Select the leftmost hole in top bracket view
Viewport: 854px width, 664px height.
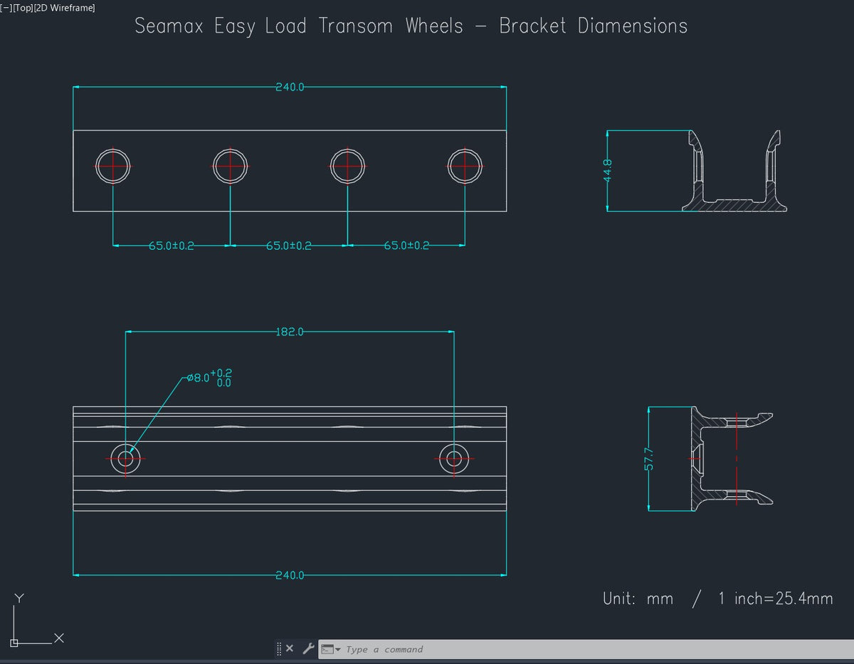click(x=113, y=166)
